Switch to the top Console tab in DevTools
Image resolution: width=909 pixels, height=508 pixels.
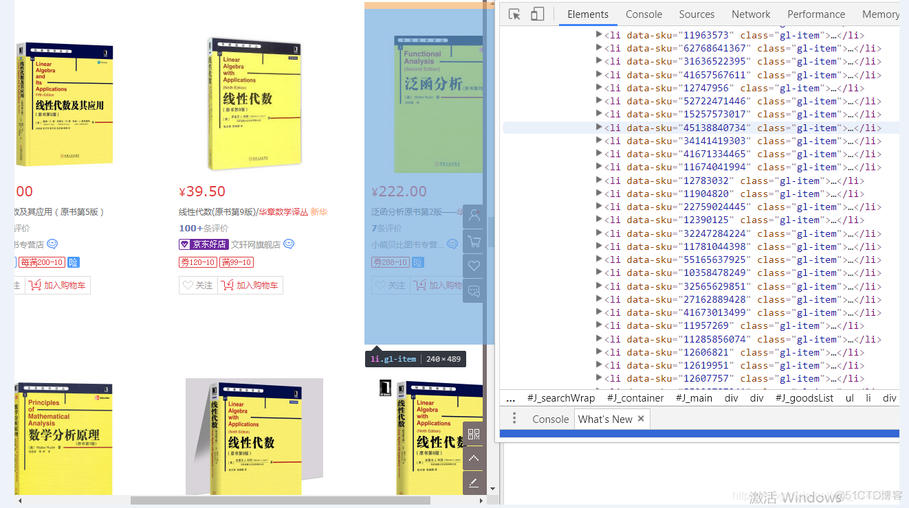tap(644, 14)
